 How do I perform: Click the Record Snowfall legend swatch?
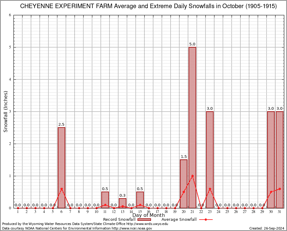click(x=143, y=220)
